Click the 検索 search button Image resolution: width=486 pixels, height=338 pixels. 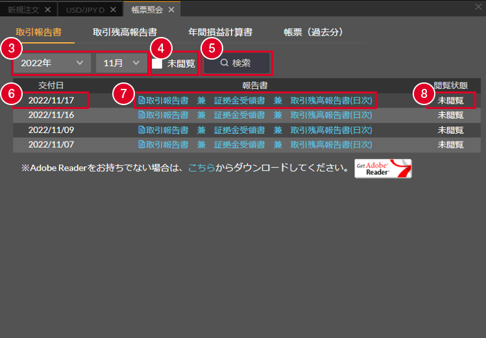pyautogui.click(x=236, y=63)
